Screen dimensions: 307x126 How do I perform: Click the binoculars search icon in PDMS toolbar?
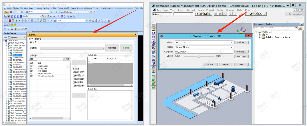(x=91, y=12)
